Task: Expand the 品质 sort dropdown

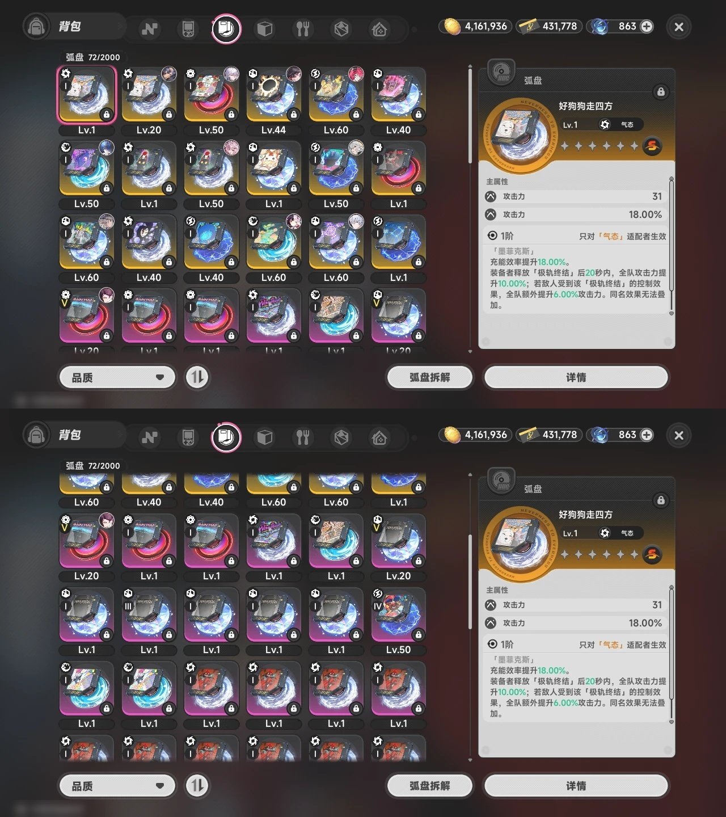Action: [117, 377]
